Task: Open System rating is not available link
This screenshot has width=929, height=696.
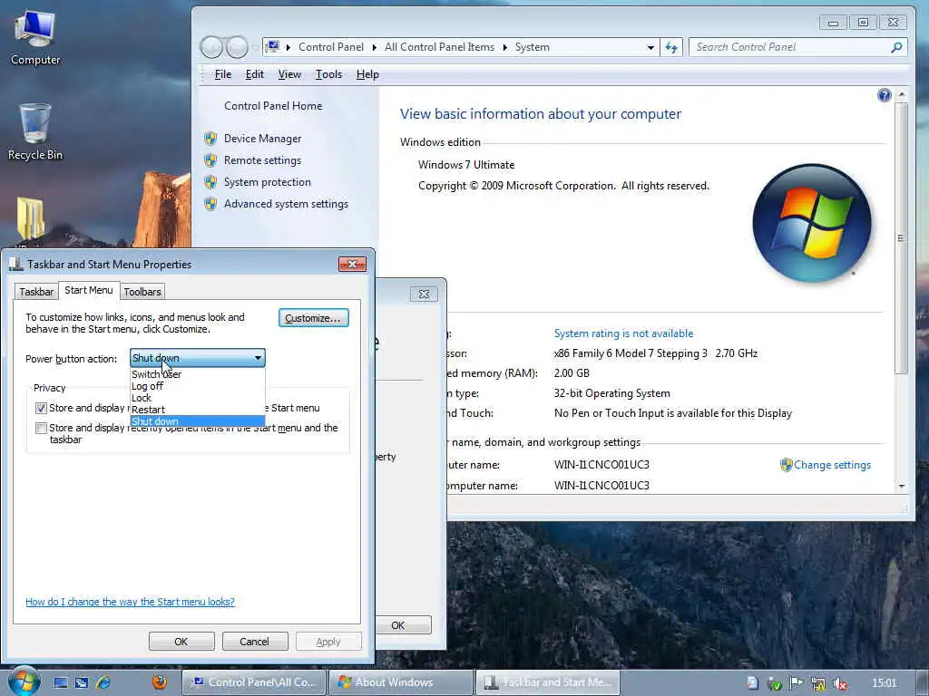Action: 623,333
